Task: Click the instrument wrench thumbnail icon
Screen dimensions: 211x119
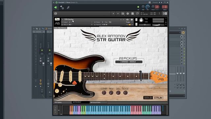Action: (x=57, y=19)
